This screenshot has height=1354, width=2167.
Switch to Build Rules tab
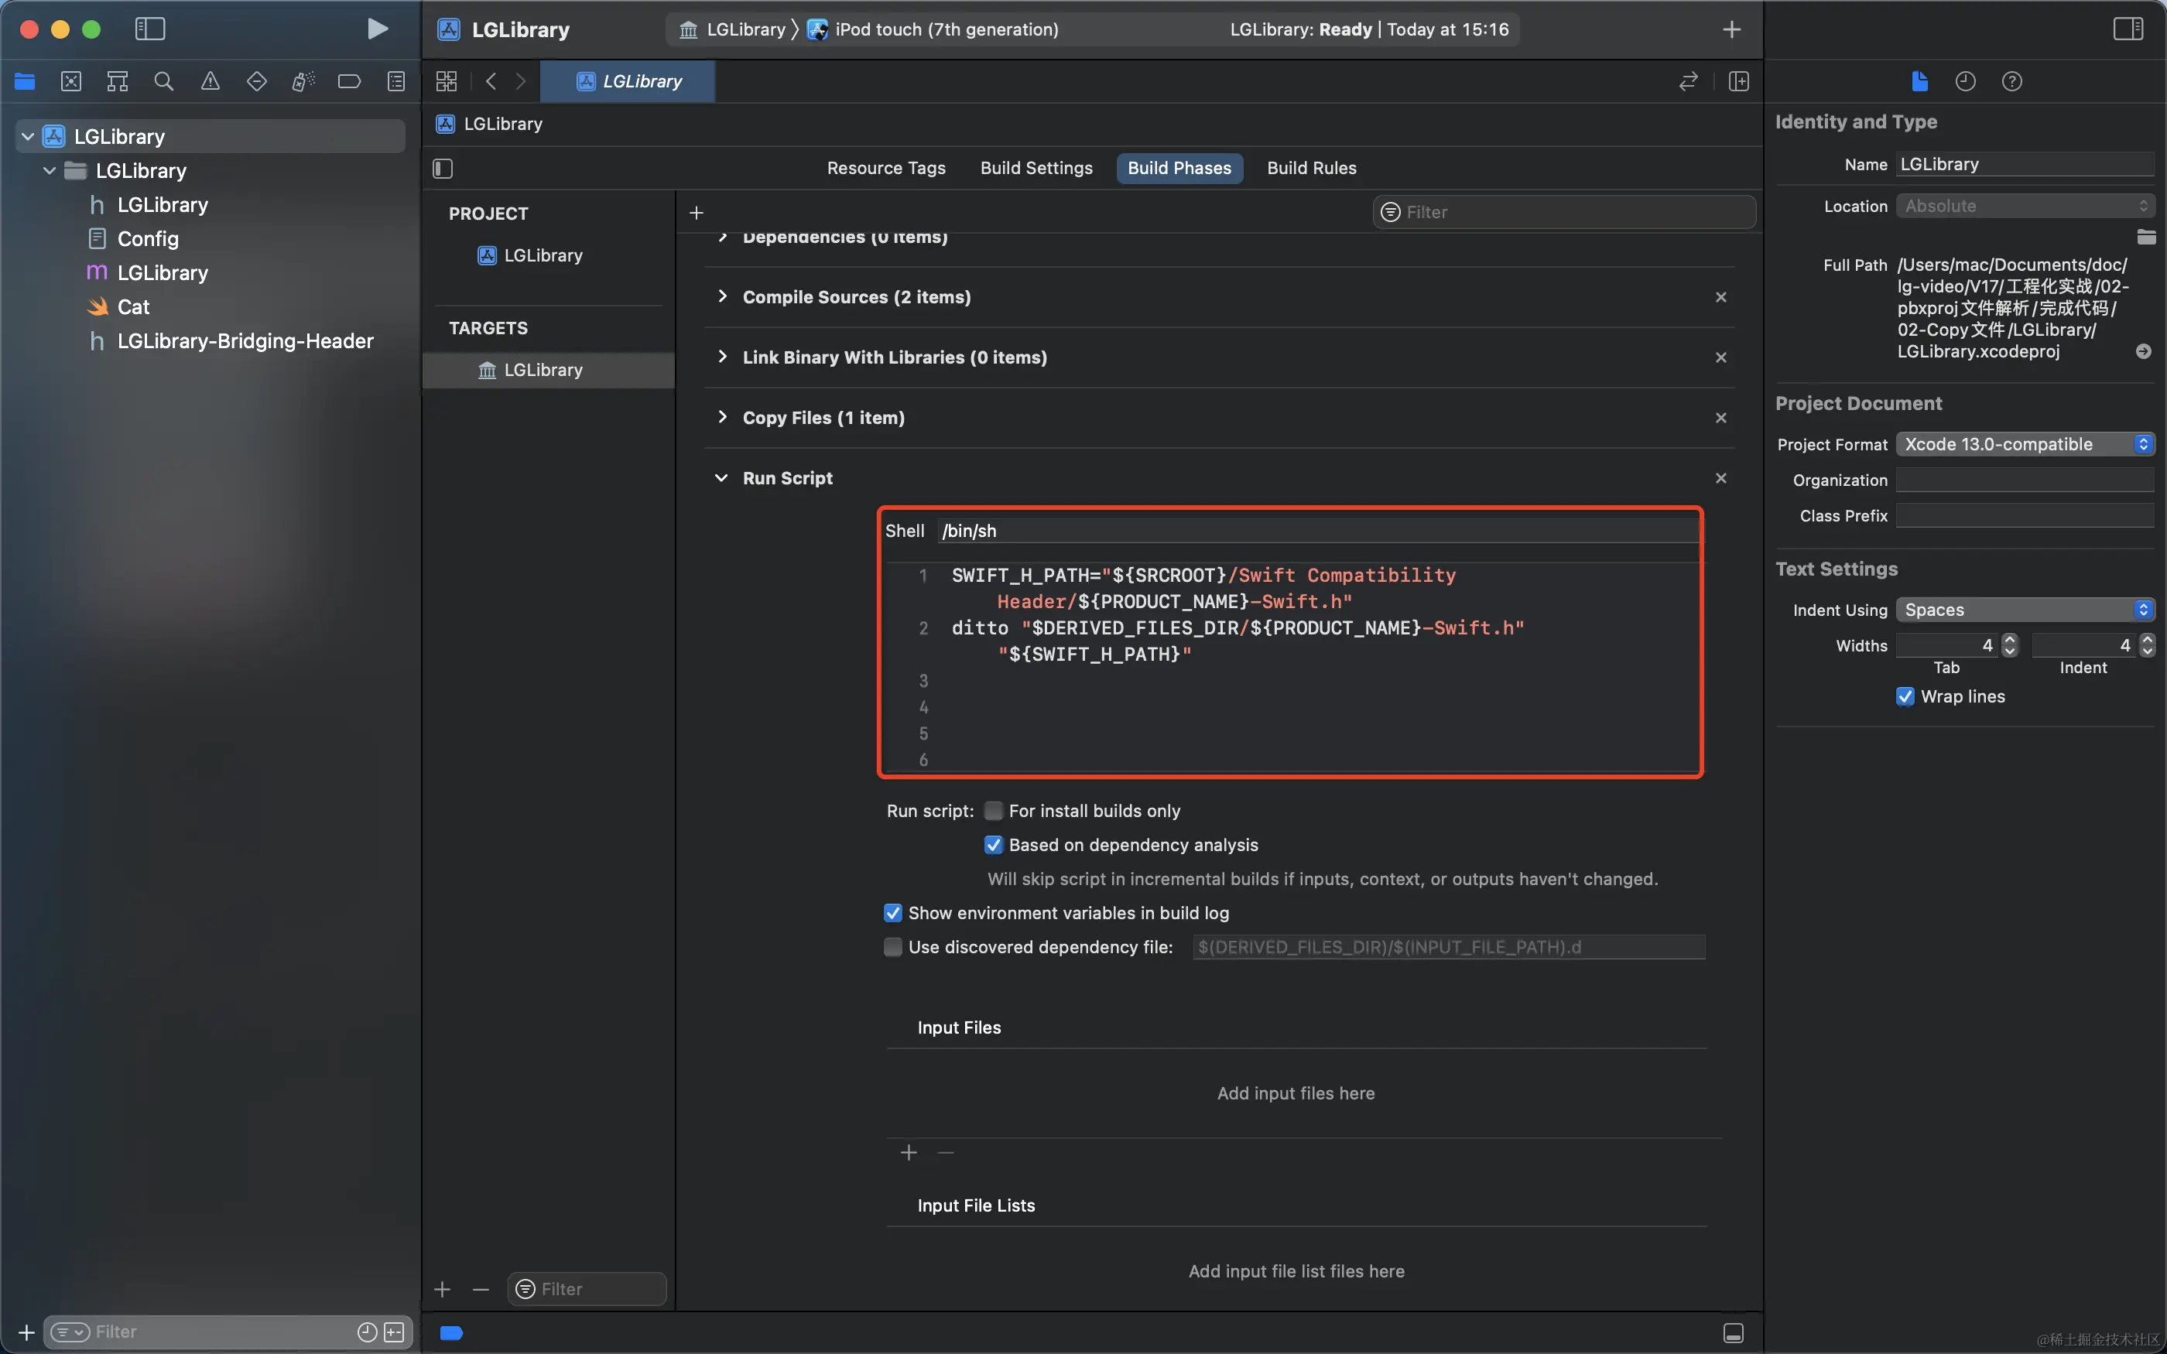pos(1311,169)
